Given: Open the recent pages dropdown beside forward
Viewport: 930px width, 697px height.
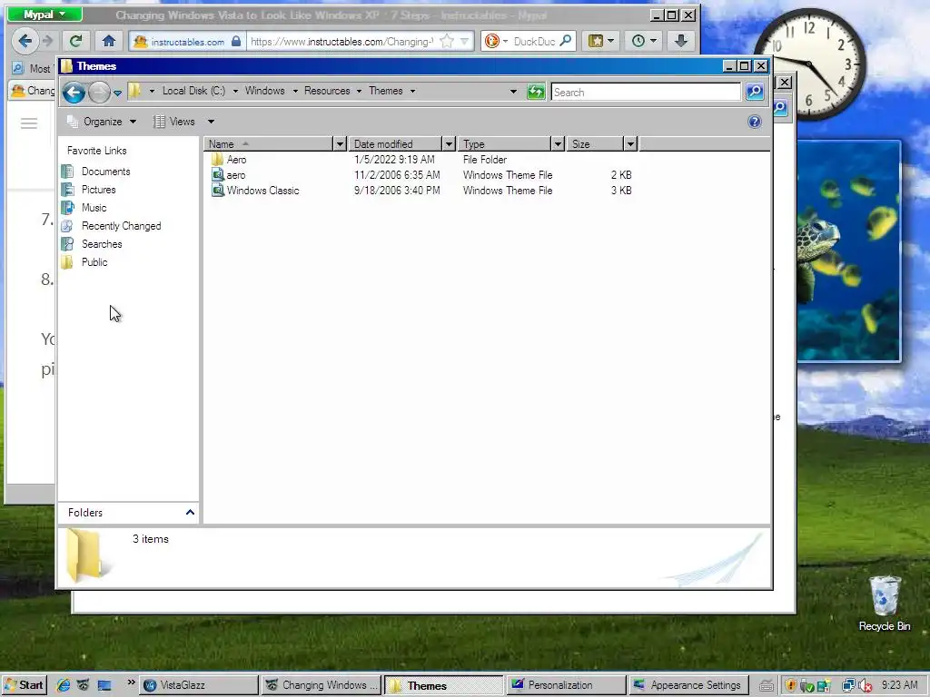Looking at the screenshot, I should pyautogui.click(x=117, y=93).
